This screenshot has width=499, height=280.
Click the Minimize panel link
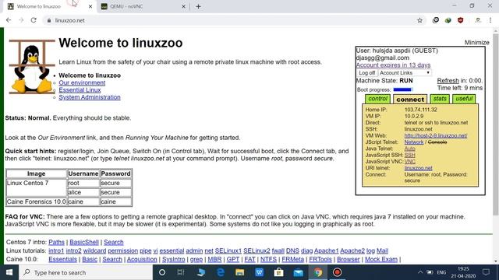(x=476, y=43)
